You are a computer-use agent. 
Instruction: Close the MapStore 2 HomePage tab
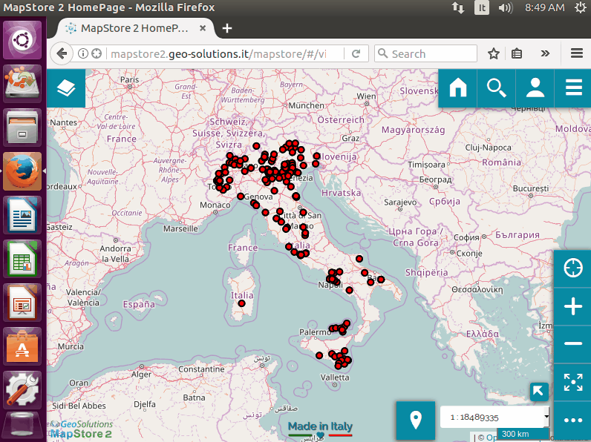(203, 28)
